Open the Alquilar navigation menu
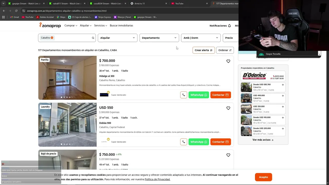 pyautogui.click(x=86, y=25)
